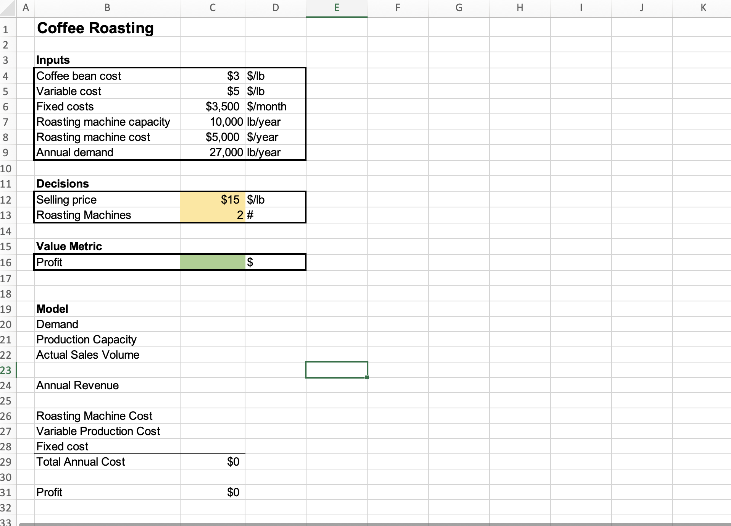Image resolution: width=731 pixels, height=526 pixels.
Task: Select column A header
Action: click(26, 8)
